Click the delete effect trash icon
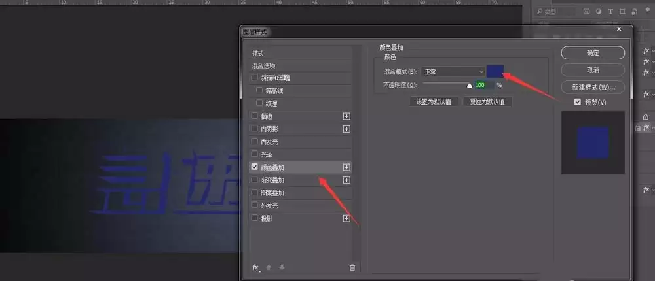This screenshot has width=655, height=281. pos(352,268)
